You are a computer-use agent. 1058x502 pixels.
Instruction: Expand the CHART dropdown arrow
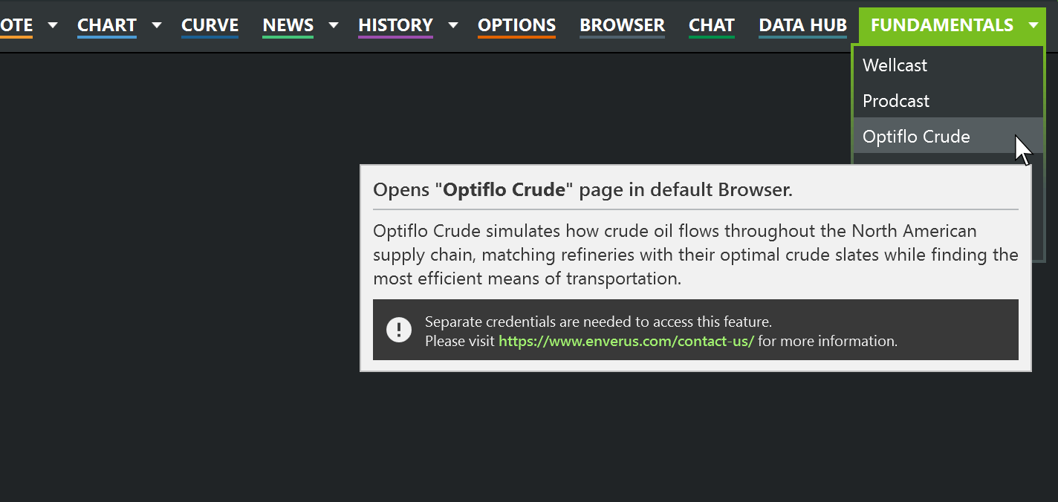(157, 25)
